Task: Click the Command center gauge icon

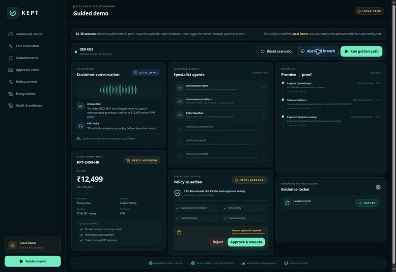Action: pyautogui.click(x=11, y=34)
